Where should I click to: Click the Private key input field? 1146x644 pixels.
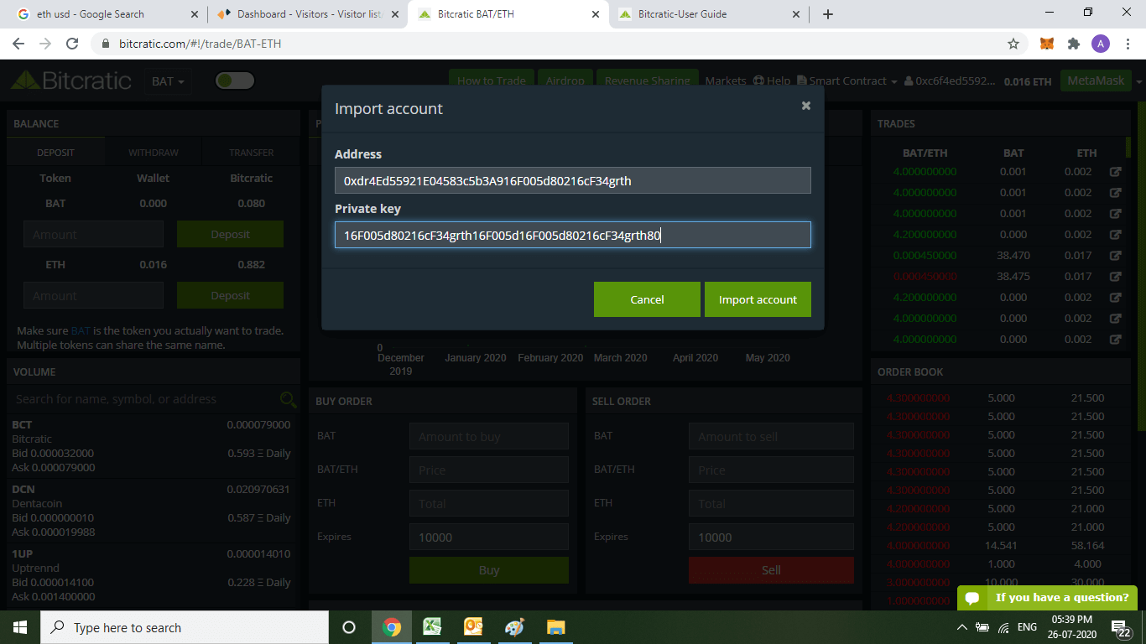573,235
